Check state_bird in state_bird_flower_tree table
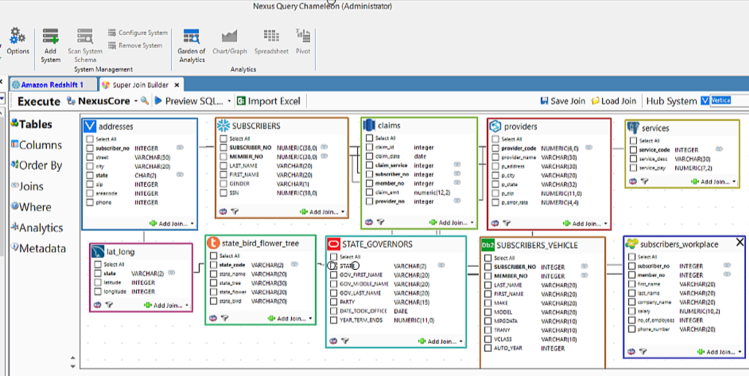 tap(213, 301)
